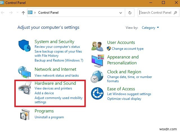The width and height of the screenshot is (180, 132).
Task: Expand address bar root chevron
Action: pyautogui.click(x=35, y=13)
